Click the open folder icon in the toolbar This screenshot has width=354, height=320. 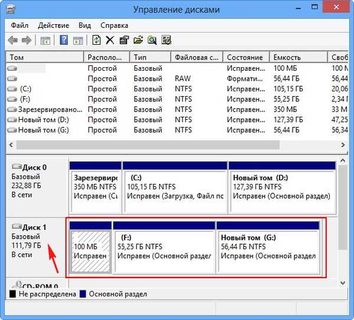138,40
